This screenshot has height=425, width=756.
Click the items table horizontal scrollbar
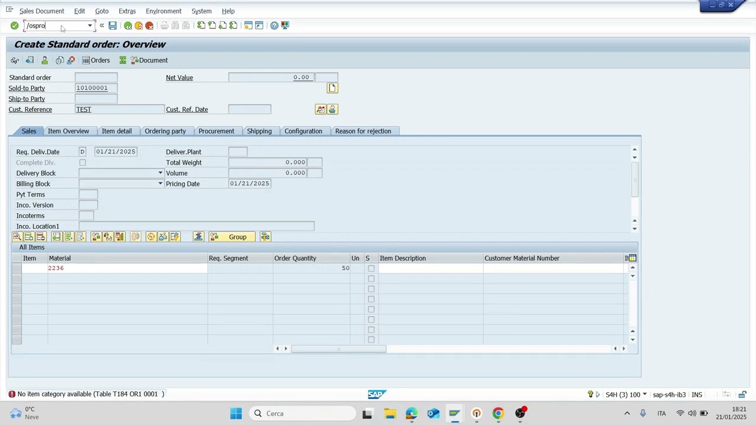(338, 349)
